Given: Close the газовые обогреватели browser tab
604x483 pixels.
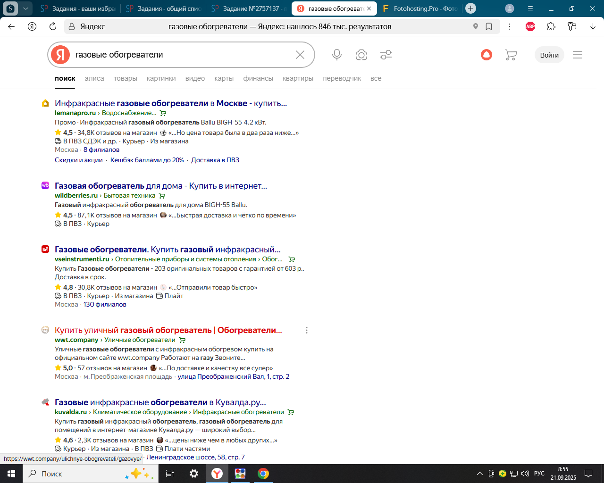Looking at the screenshot, I should [369, 8].
